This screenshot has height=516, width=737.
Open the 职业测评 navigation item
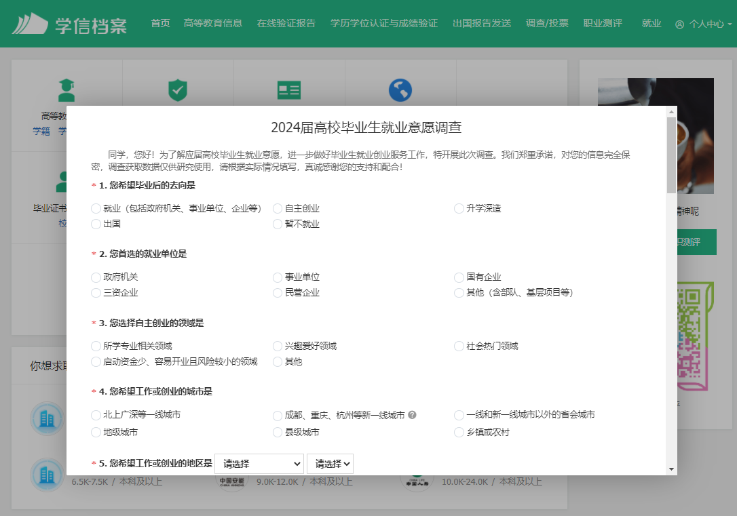(603, 24)
